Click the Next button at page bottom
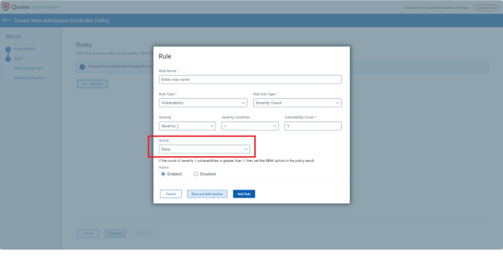Image resolution: width=503 pixels, height=262 pixels. [142, 233]
